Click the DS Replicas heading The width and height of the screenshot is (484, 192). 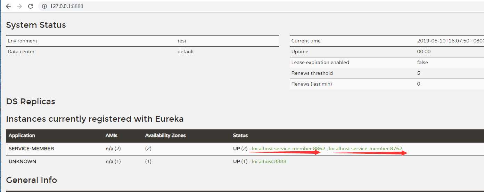coord(31,102)
